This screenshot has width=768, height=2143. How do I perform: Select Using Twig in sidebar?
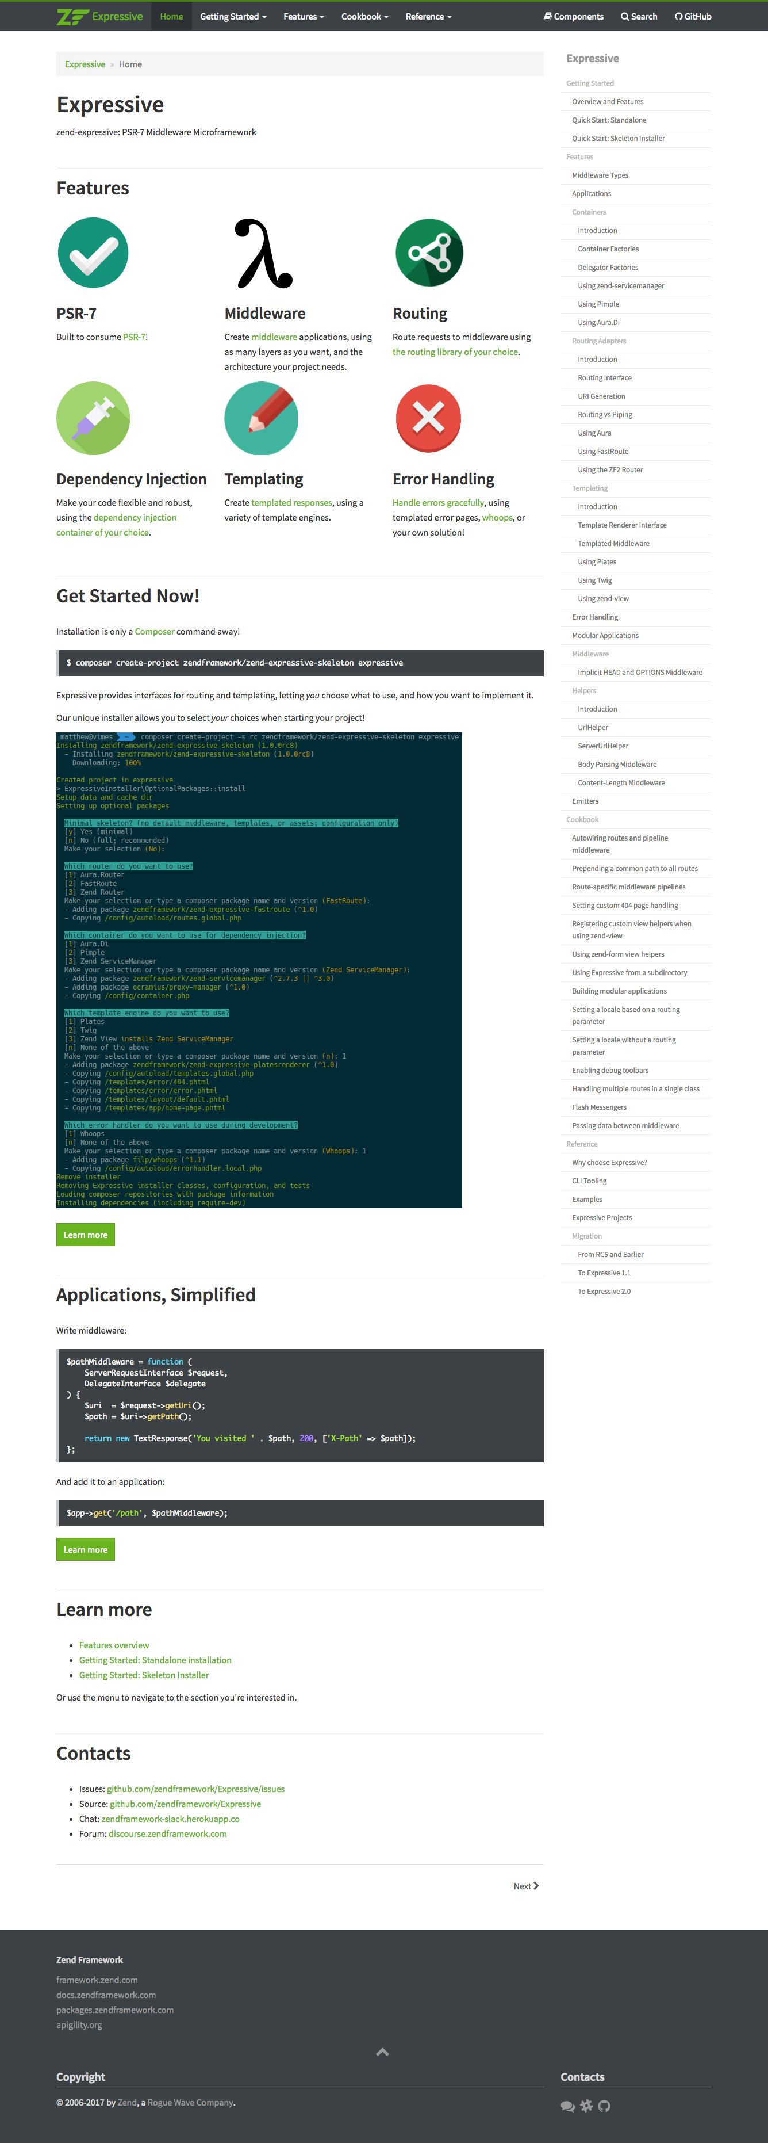[x=595, y=580]
